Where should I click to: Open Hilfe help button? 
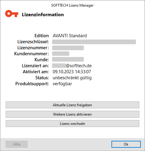tap(16, 144)
